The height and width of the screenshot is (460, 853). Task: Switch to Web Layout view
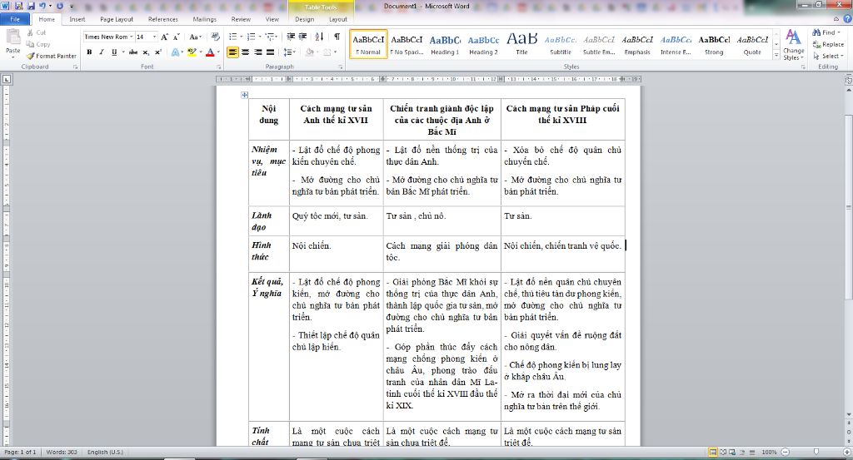[x=733, y=452]
